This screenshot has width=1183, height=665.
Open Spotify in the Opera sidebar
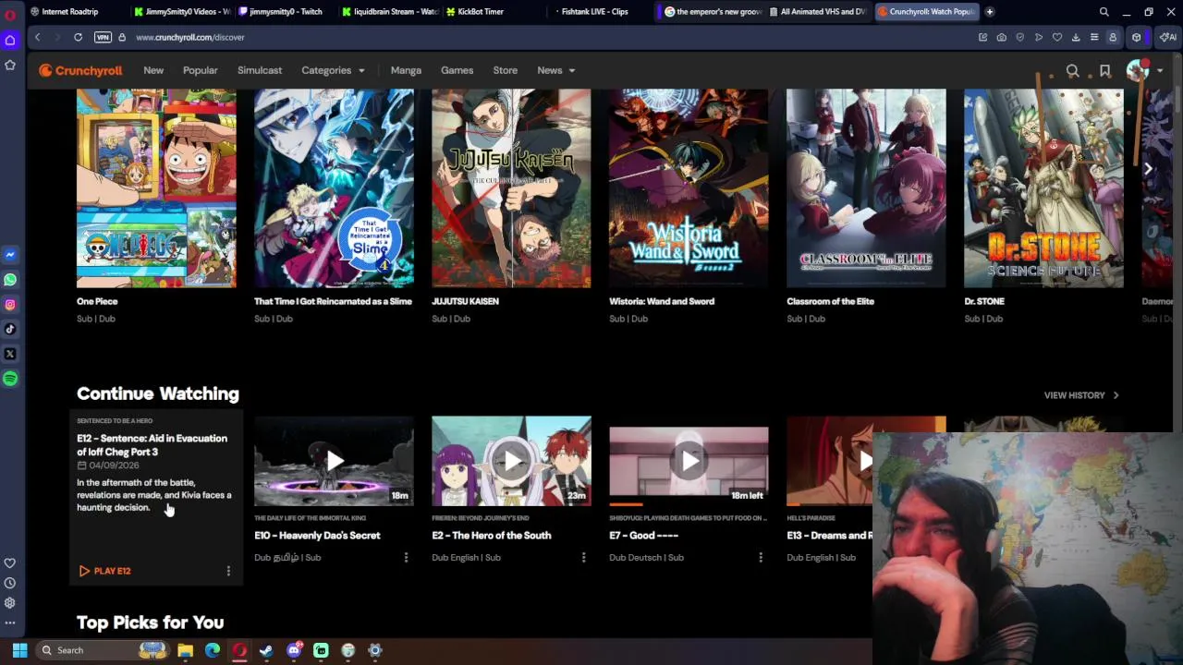pyautogui.click(x=10, y=379)
